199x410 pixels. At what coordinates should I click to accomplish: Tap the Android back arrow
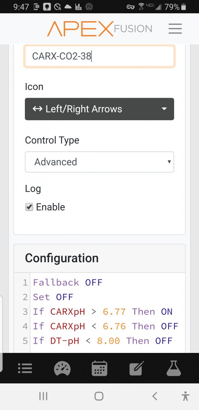pyautogui.click(x=155, y=396)
